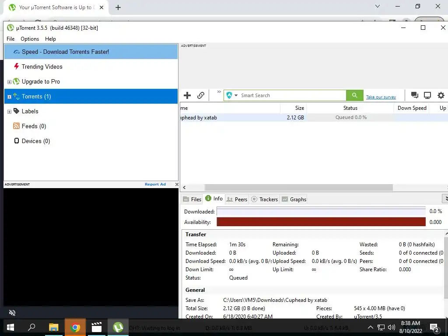This screenshot has height=336, width=448.
Task: Open search provider dropdown arrow
Action: (x=236, y=95)
